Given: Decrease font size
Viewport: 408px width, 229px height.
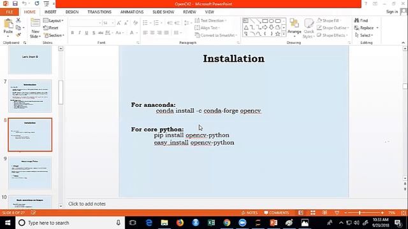Looking at the screenshot, I should coord(126,23).
